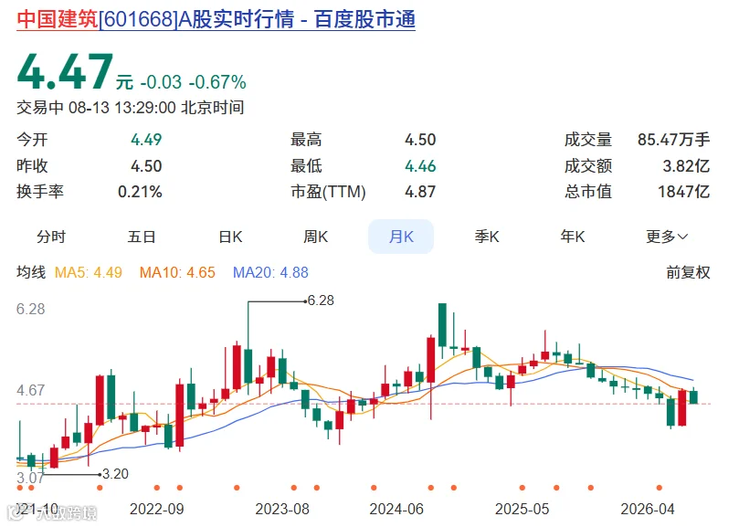
Task: Click the orange event dot above 2025-05 label
Action: (x=523, y=488)
